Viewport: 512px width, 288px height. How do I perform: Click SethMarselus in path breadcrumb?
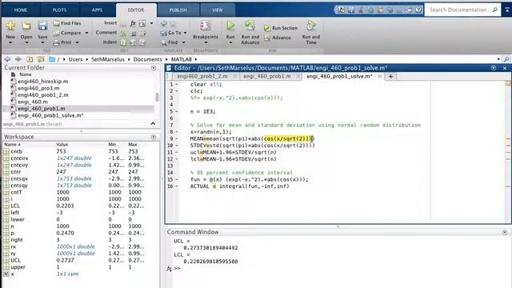(x=108, y=59)
